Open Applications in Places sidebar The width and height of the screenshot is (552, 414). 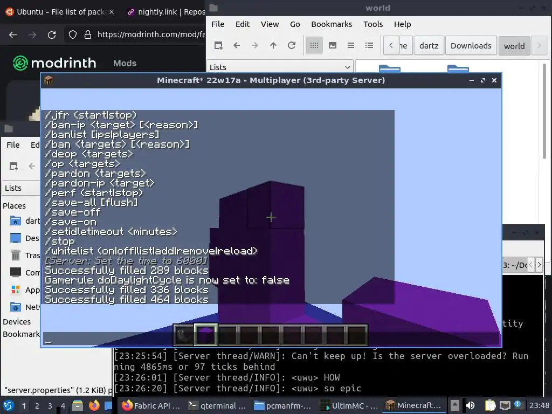(x=25, y=289)
